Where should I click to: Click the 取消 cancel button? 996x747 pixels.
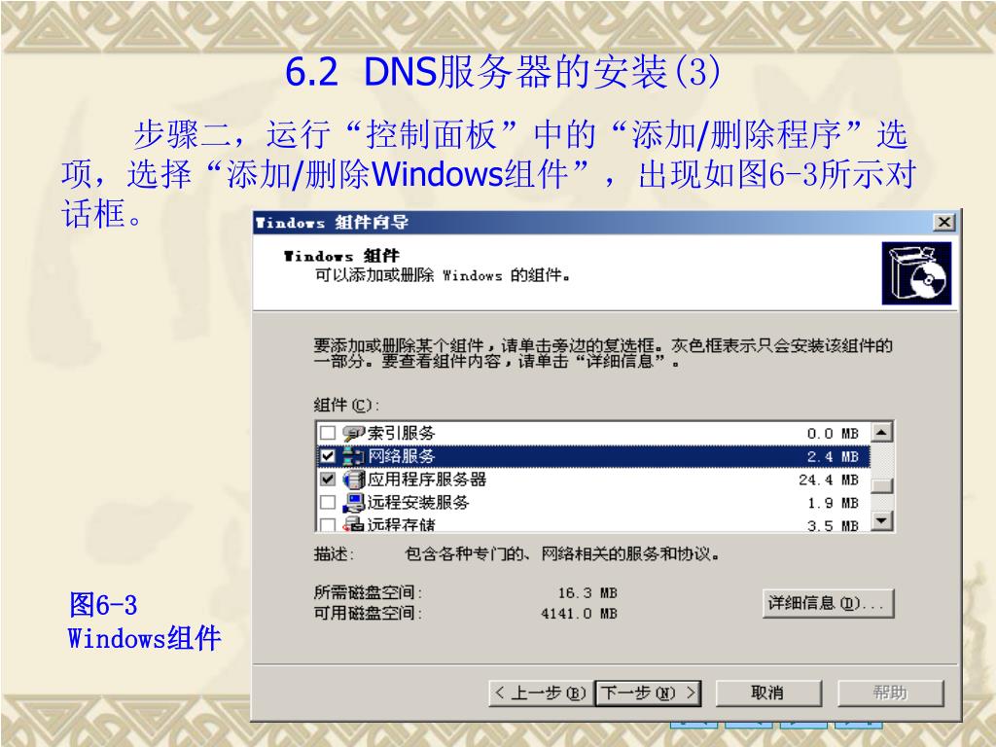pos(768,693)
